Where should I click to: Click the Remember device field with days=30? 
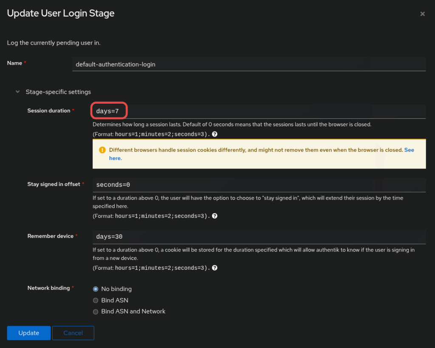point(258,237)
